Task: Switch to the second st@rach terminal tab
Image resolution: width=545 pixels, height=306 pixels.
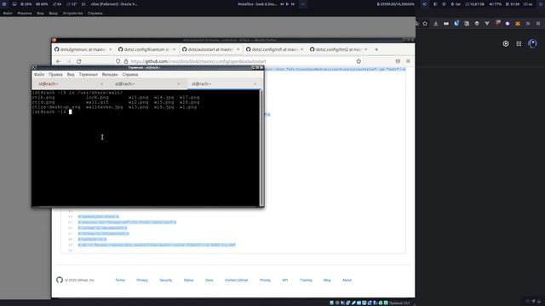Action: click(x=146, y=84)
